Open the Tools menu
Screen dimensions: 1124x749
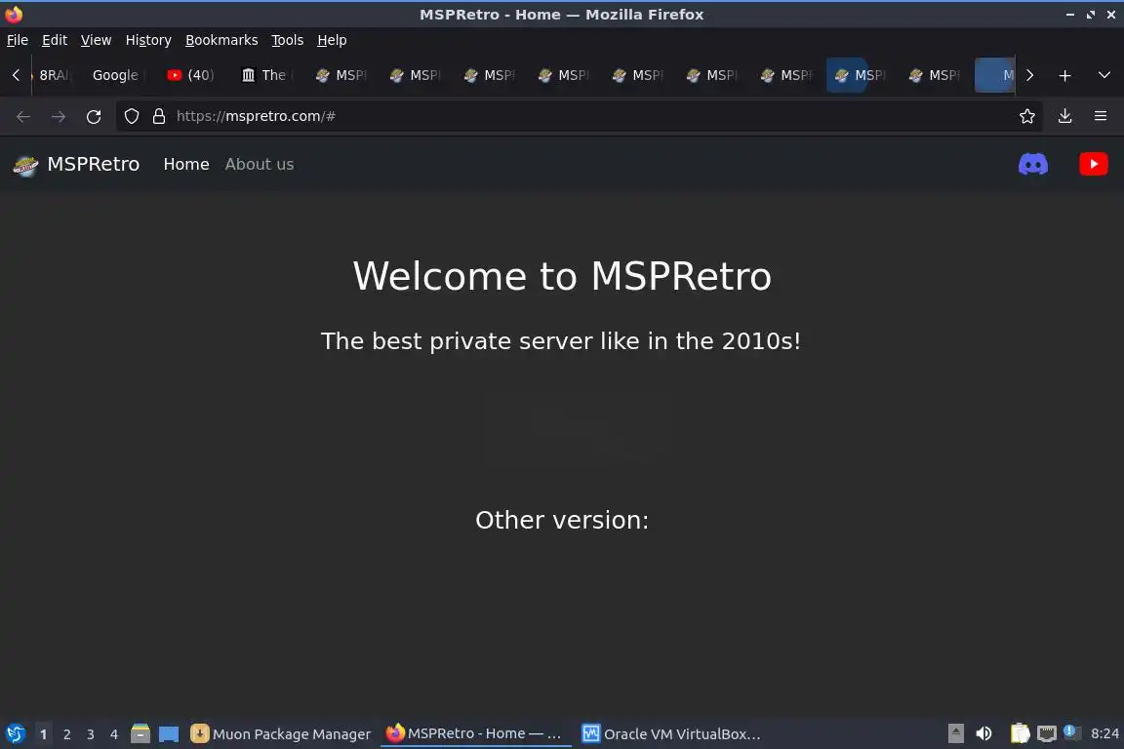pos(288,40)
